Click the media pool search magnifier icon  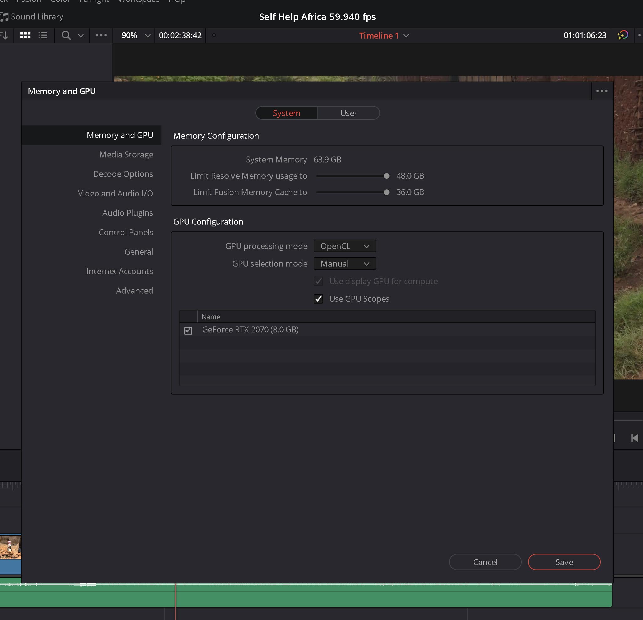(66, 35)
